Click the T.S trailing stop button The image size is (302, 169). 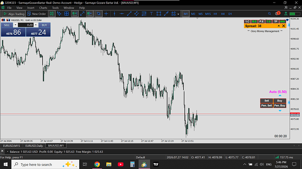tap(268, 21)
